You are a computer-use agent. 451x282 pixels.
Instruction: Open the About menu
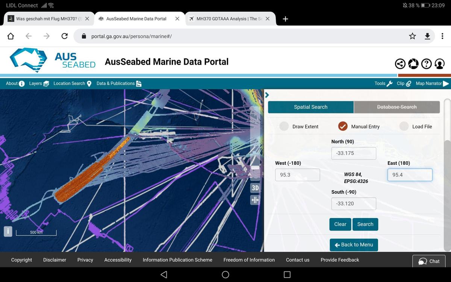pos(15,83)
